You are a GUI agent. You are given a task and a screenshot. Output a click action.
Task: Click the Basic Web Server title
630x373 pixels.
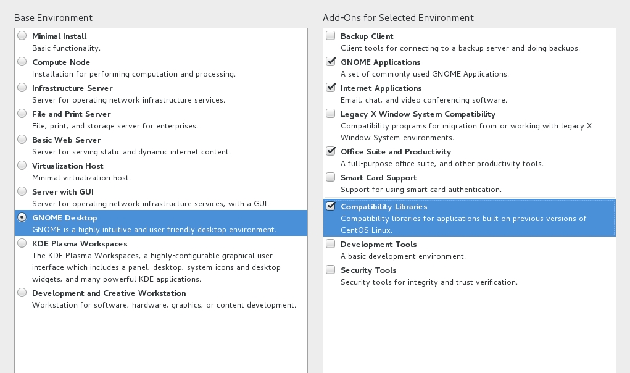[66, 140]
